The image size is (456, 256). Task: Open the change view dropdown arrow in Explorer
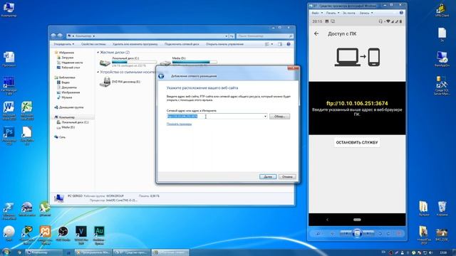[x=272, y=44]
